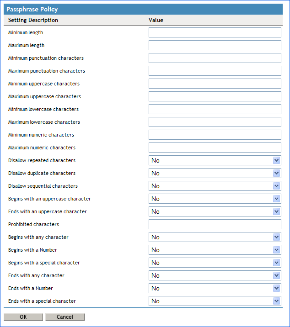
Task: Open Ends with an uppercase character dropdown
Action: (215, 211)
